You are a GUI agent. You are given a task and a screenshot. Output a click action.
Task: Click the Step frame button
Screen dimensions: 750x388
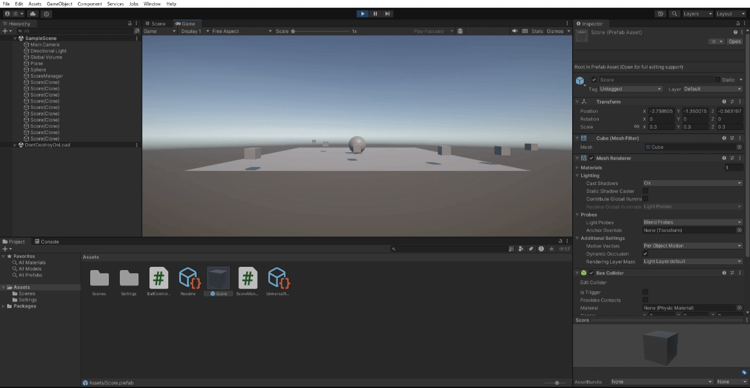tap(387, 14)
